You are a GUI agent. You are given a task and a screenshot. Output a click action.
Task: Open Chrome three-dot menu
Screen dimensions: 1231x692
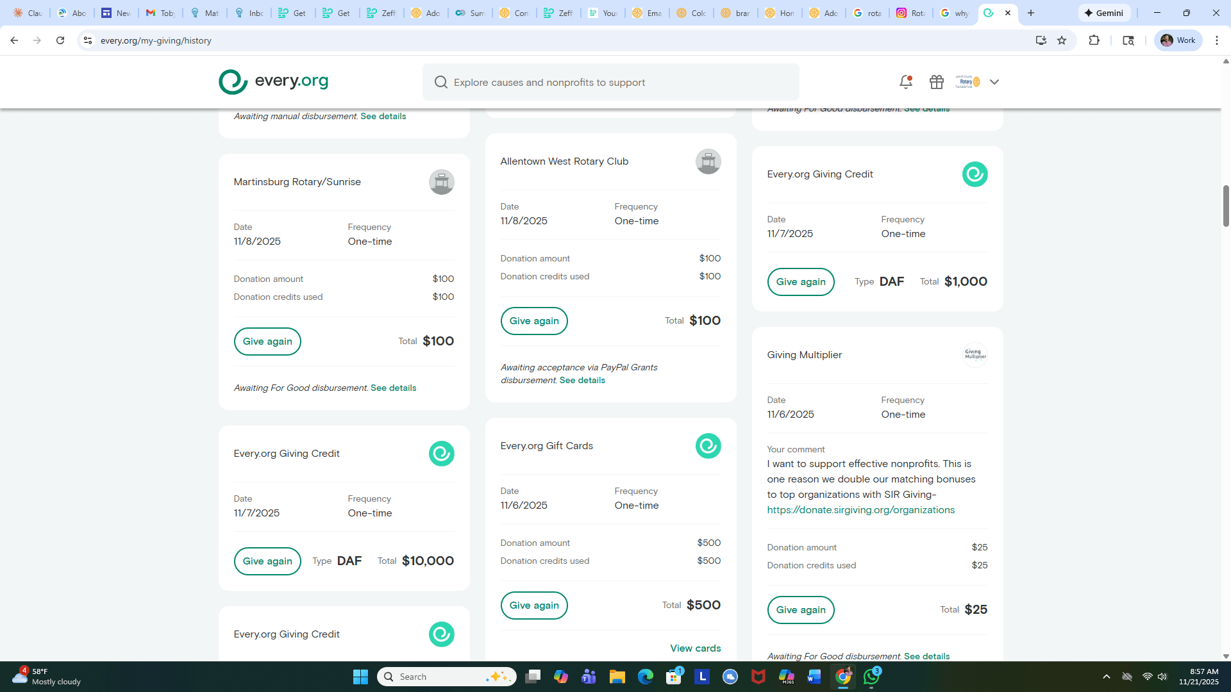[1216, 40]
